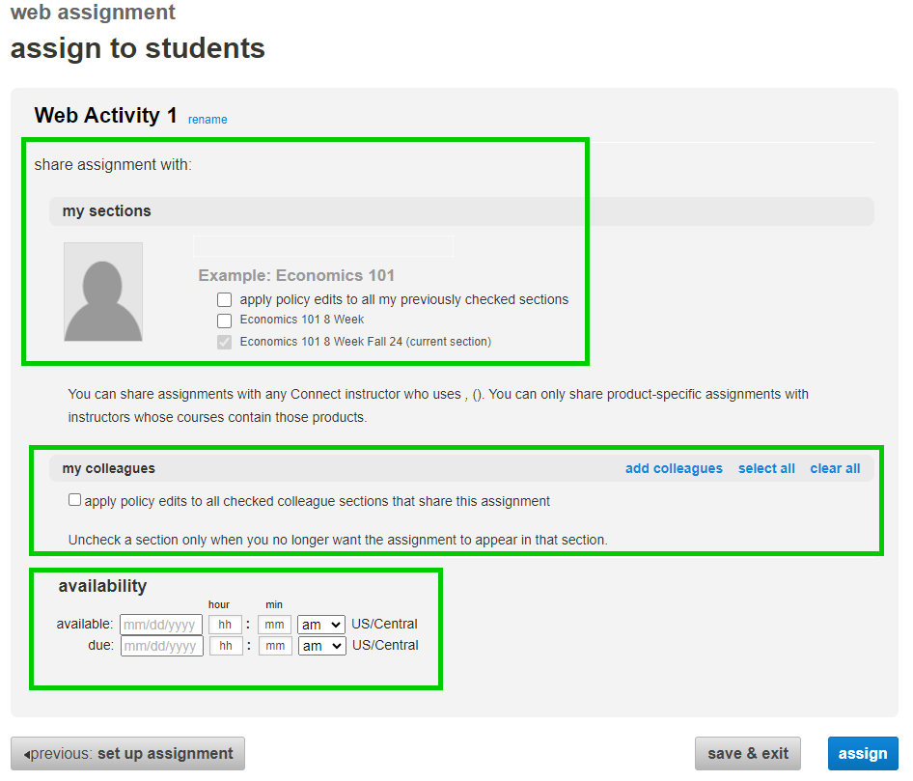
Task: Click the instructor profile avatar image
Action: coord(103,292)
